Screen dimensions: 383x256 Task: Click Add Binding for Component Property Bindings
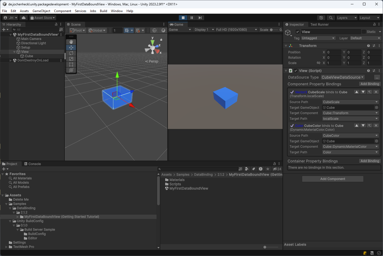tap(370, 84)
